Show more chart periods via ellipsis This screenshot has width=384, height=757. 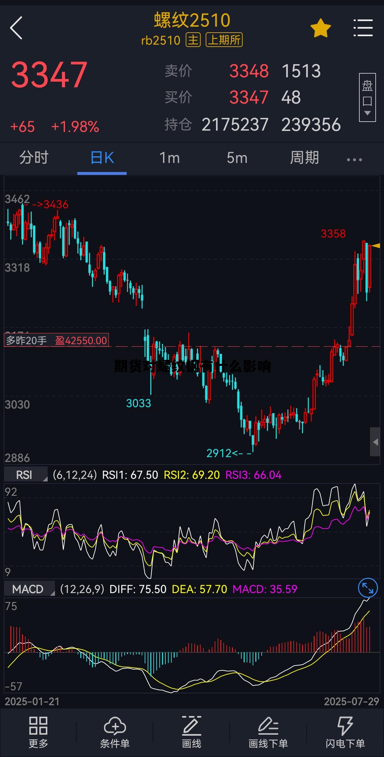tap(354, 160)
